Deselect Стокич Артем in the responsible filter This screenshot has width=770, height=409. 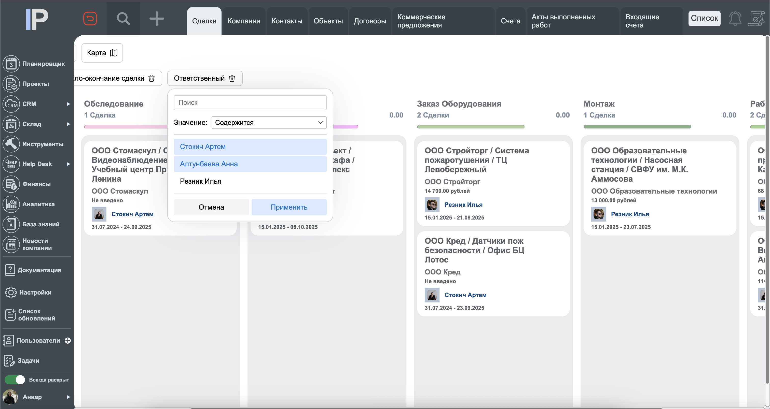(x=250, y=147)
